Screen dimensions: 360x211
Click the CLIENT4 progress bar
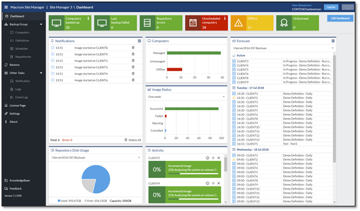[x=193, y=199]
